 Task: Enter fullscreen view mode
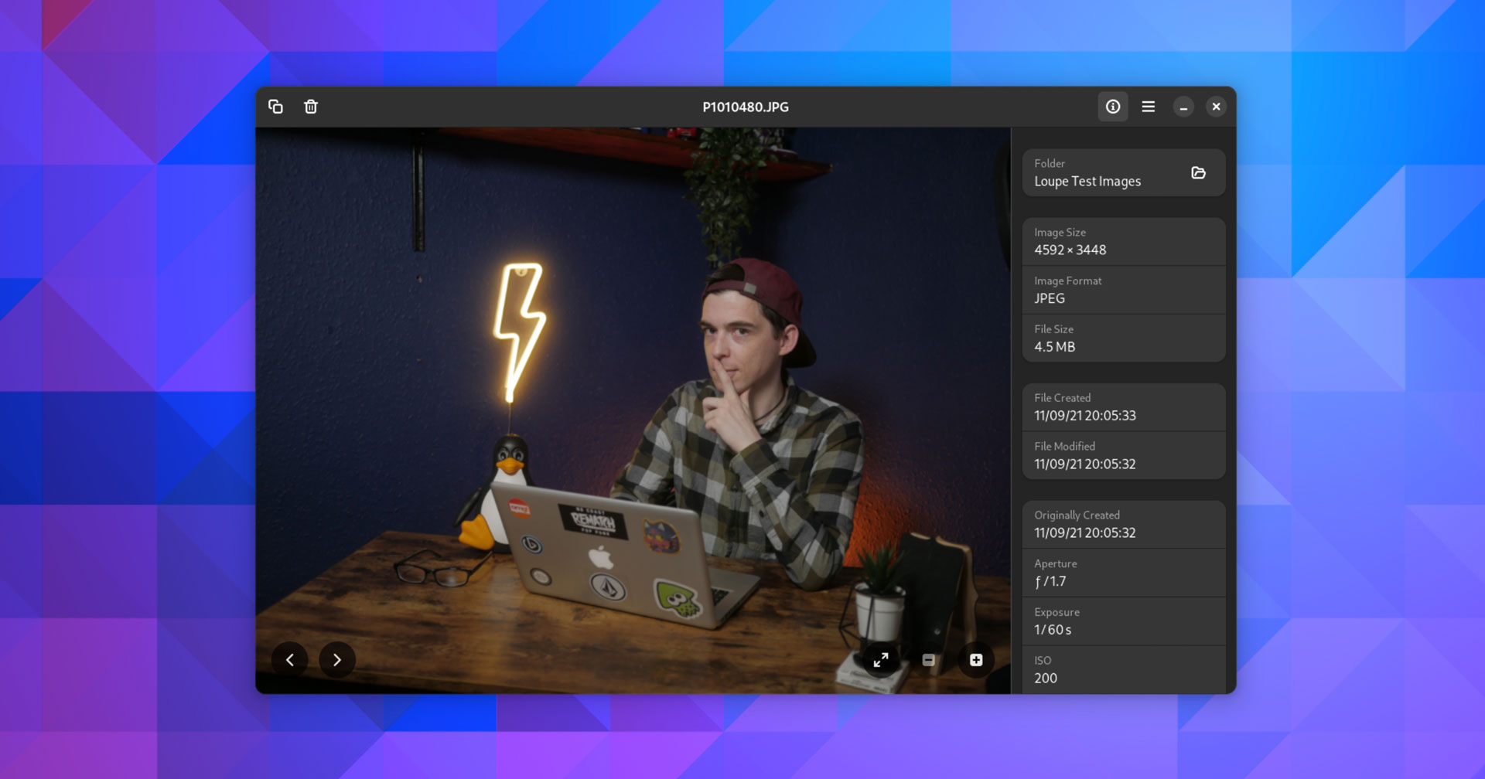(879, 659)
